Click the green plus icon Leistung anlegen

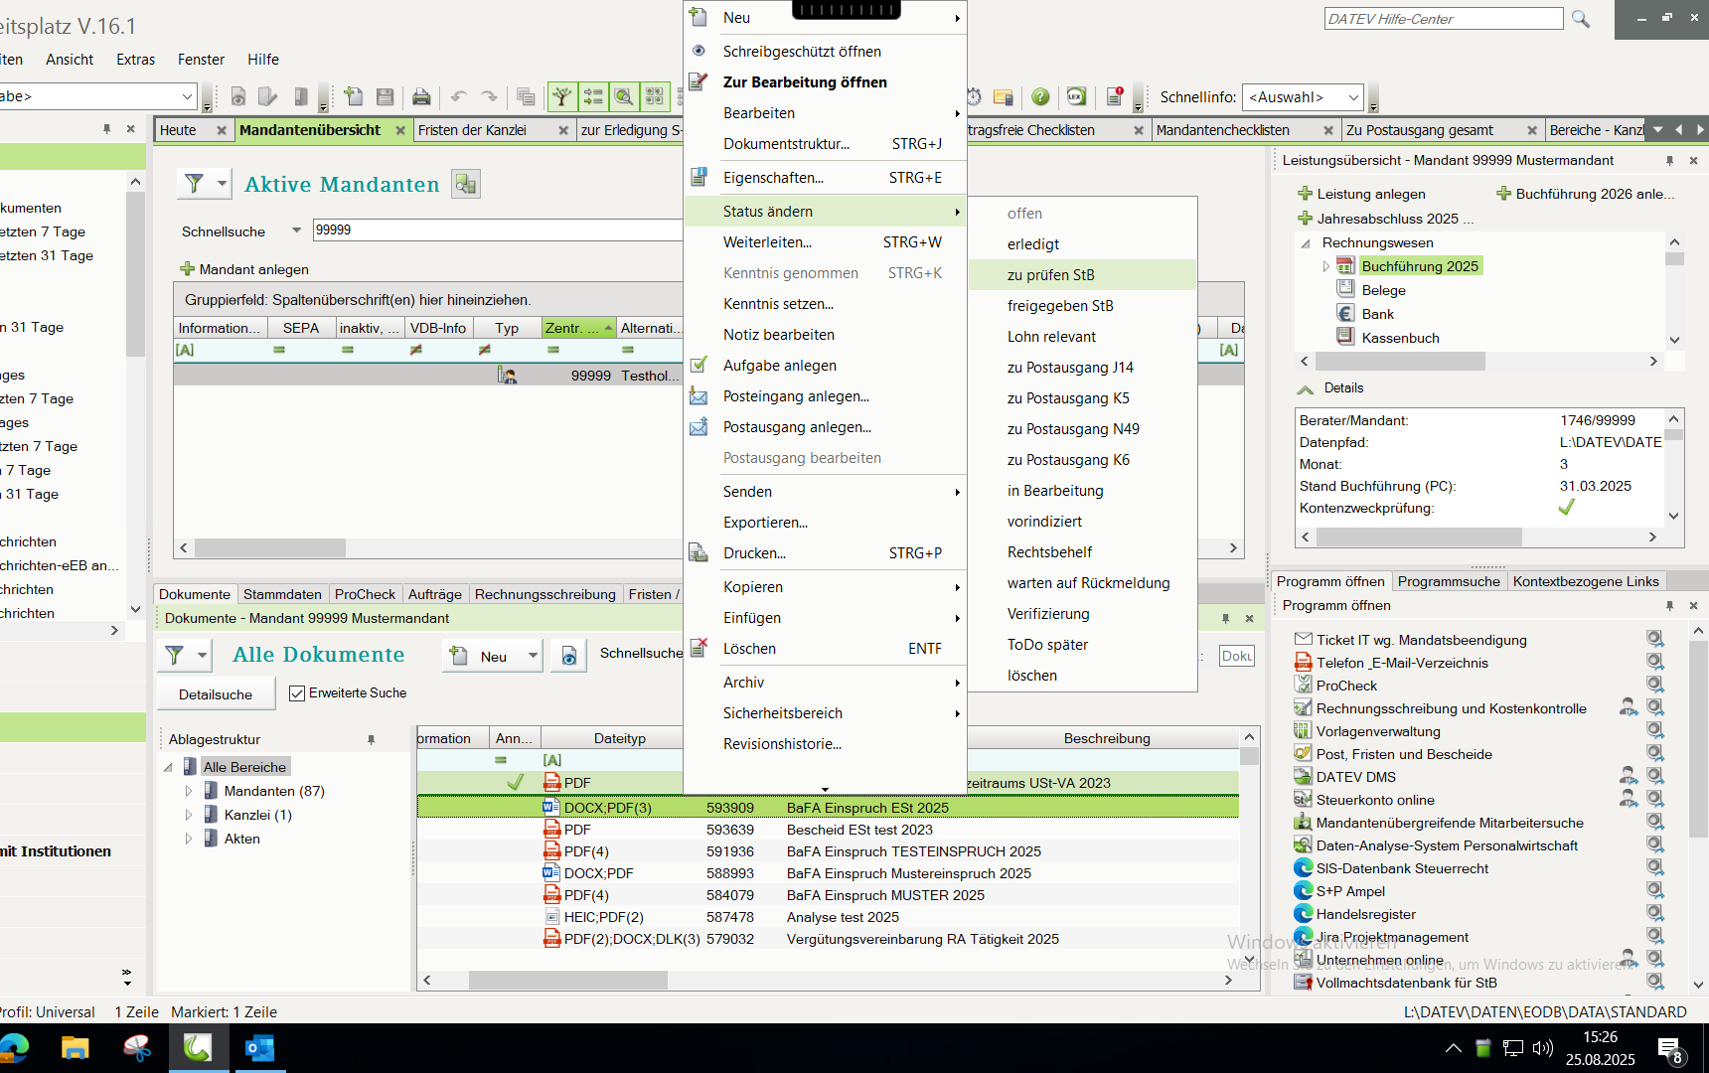tap(1306, 194)
